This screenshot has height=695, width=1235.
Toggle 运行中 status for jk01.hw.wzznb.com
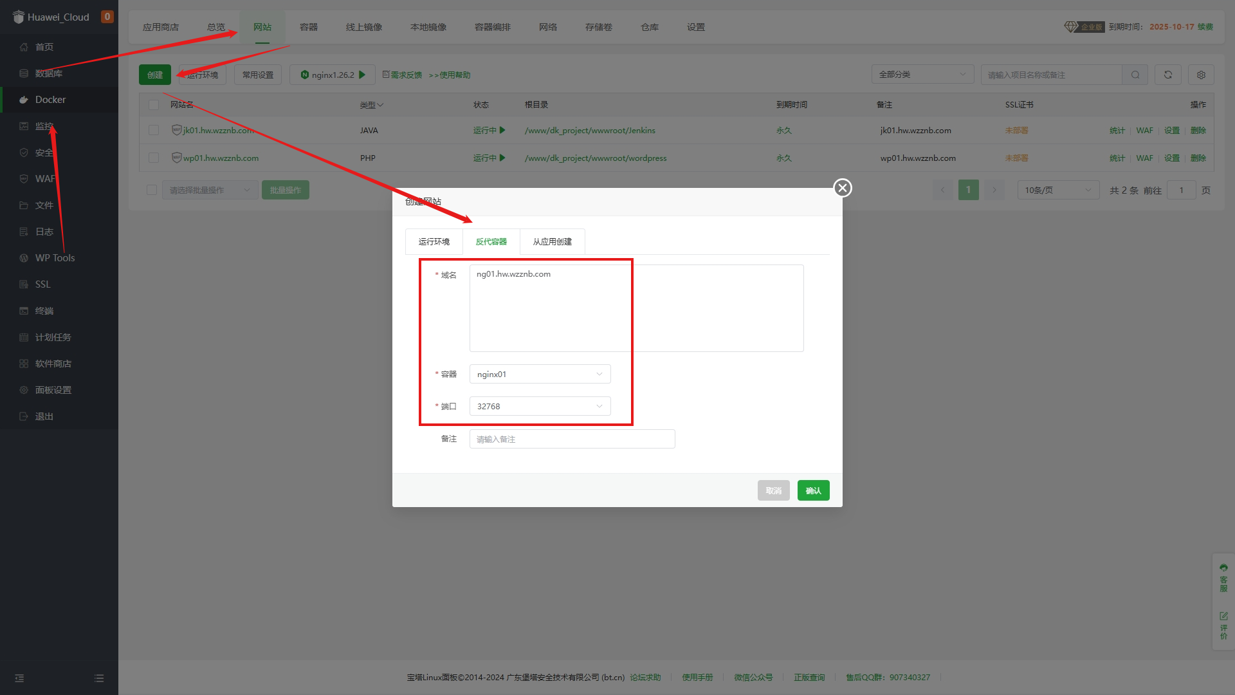(x=489, y=130)
